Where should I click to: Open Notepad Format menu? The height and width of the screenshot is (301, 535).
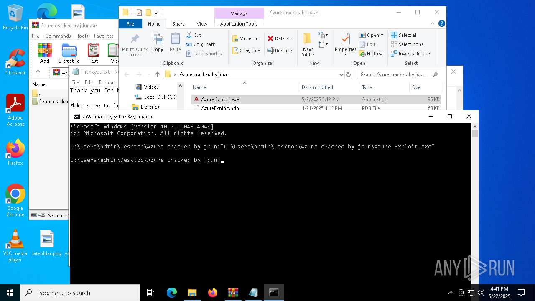click(107, 82)
